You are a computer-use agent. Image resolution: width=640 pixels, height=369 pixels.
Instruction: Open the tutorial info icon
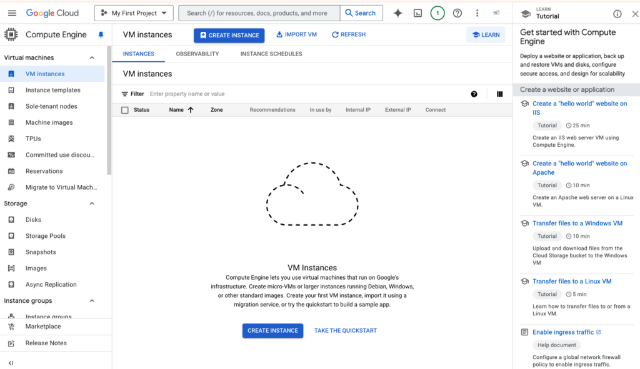(617, 14)
